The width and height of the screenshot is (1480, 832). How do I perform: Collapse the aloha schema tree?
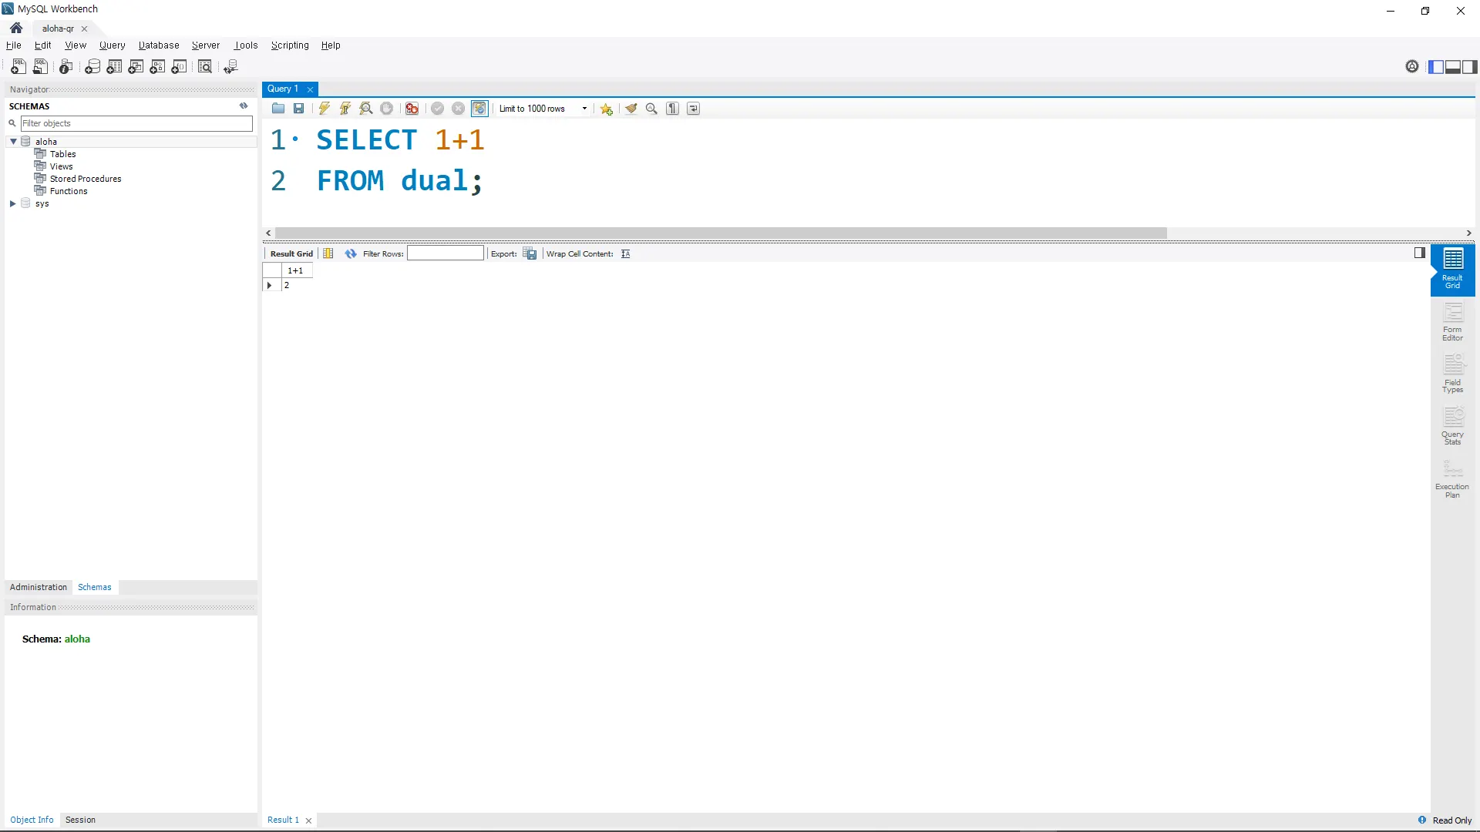pos(13,142)
